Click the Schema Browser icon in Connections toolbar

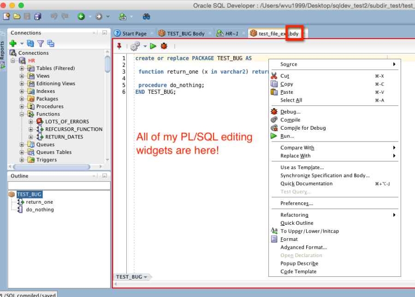coord(51,43)
